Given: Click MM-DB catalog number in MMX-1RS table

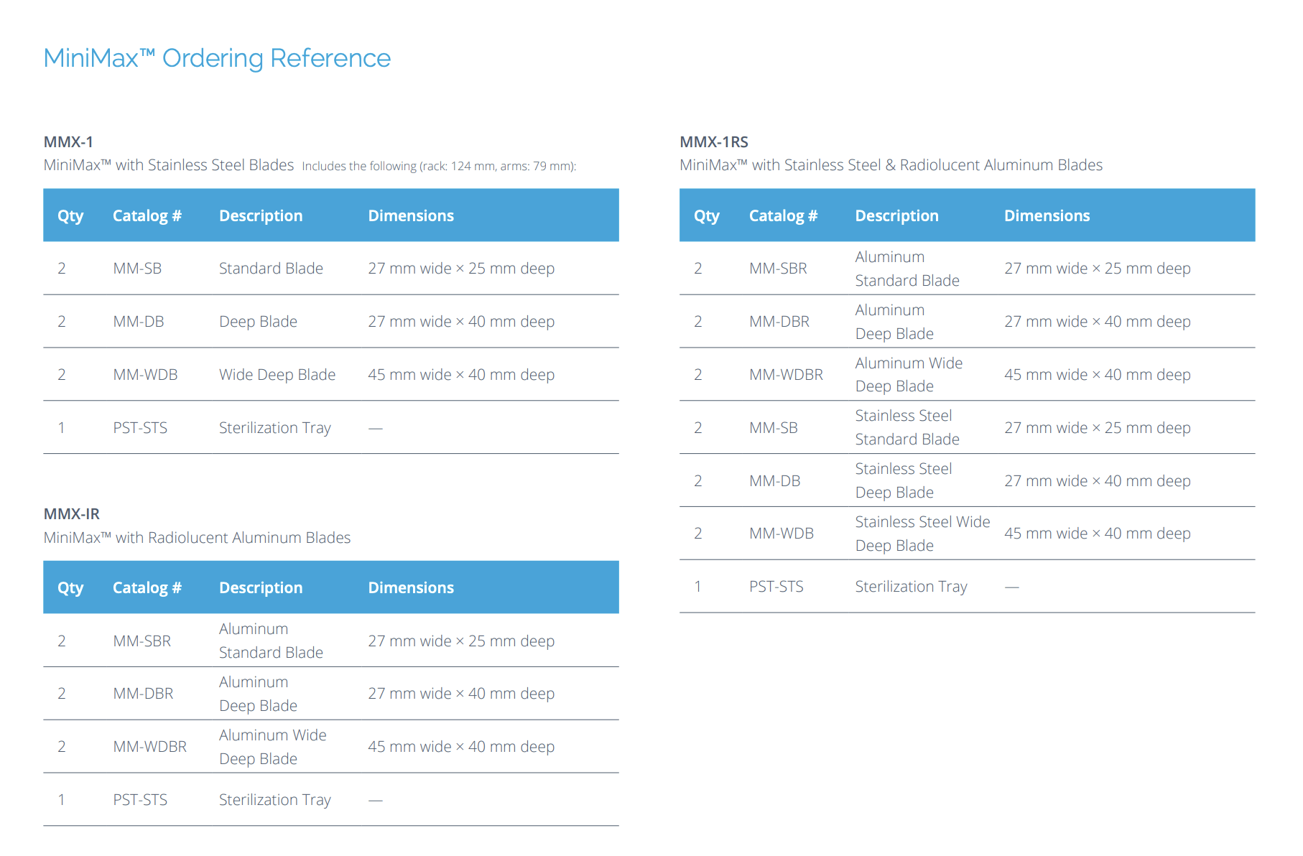Looking at the screenshot, I should pos(774,481).
